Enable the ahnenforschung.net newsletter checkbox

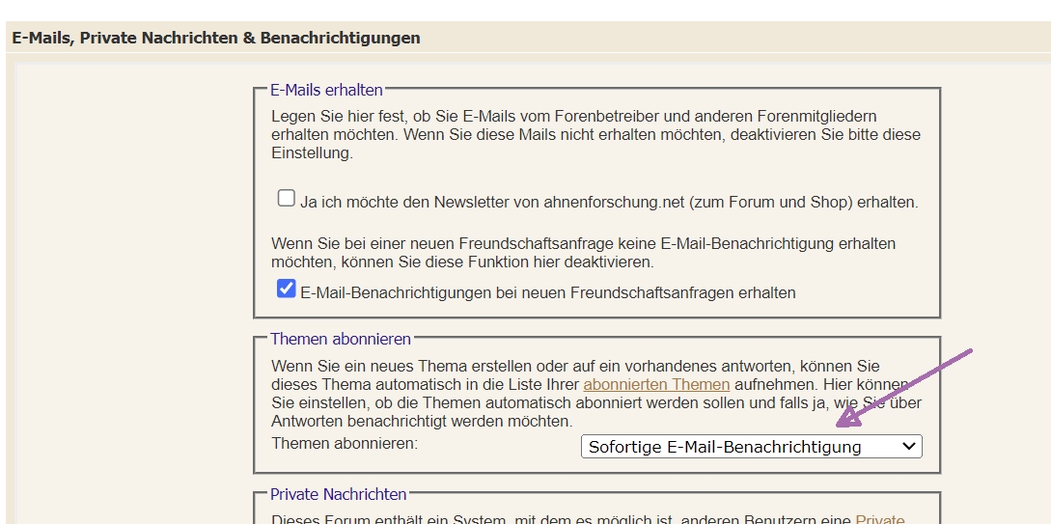(286, 198)
